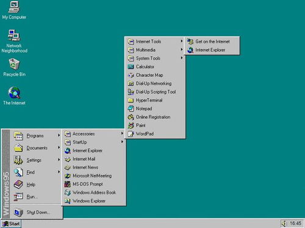Click the taskbar clock showing 16:45

coord(295,224)
